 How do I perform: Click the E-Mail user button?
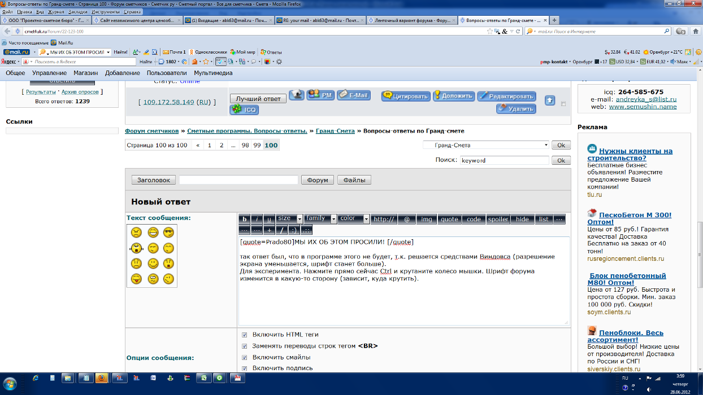354,95
